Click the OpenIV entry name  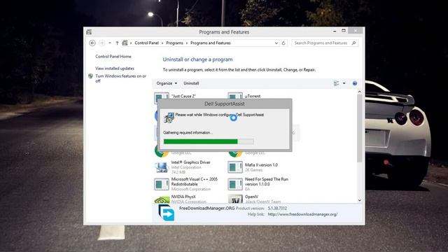point(251,197)
